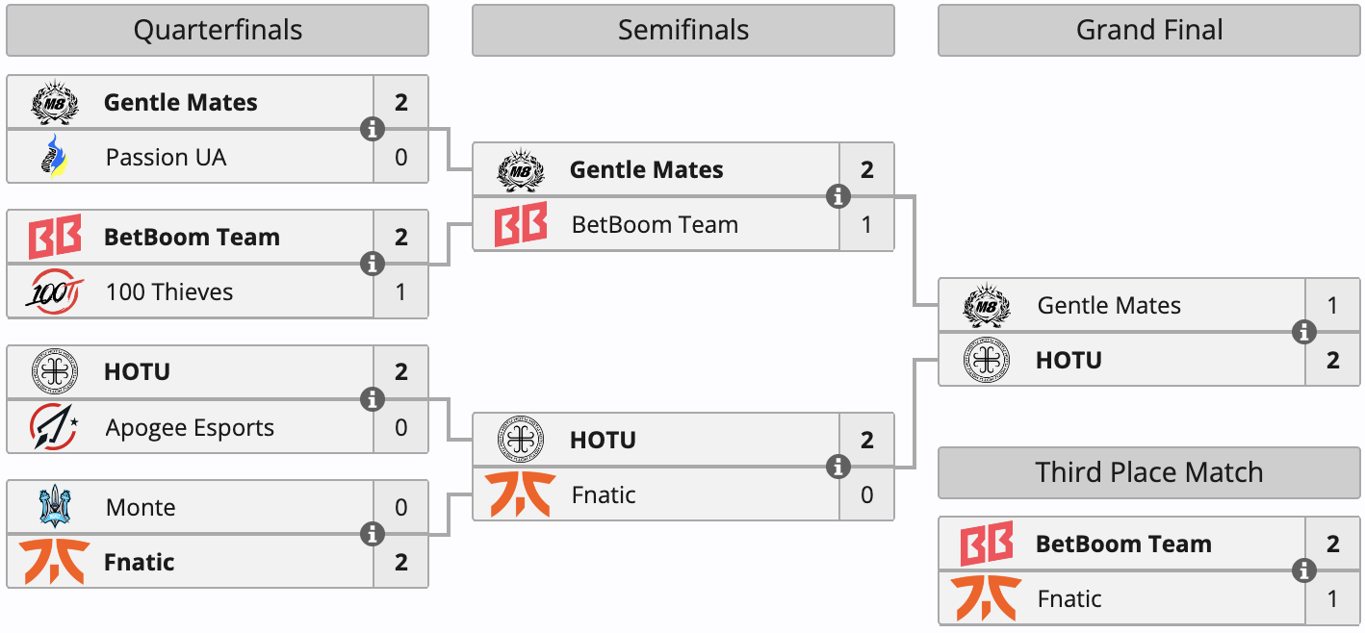Show Third Place Match info popup

1304,570
